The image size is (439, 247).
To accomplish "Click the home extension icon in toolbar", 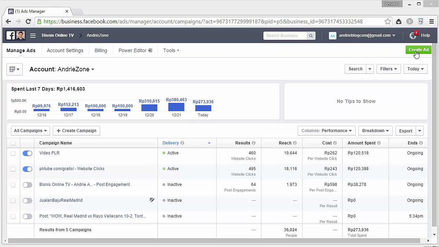I will click(x=399, y=22).
